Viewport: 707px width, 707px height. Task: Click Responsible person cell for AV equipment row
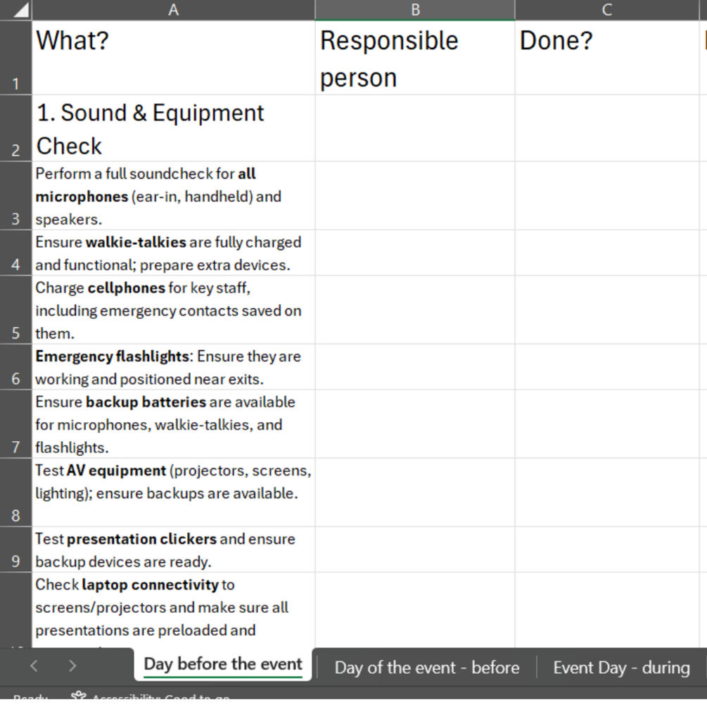pos(415,492)
